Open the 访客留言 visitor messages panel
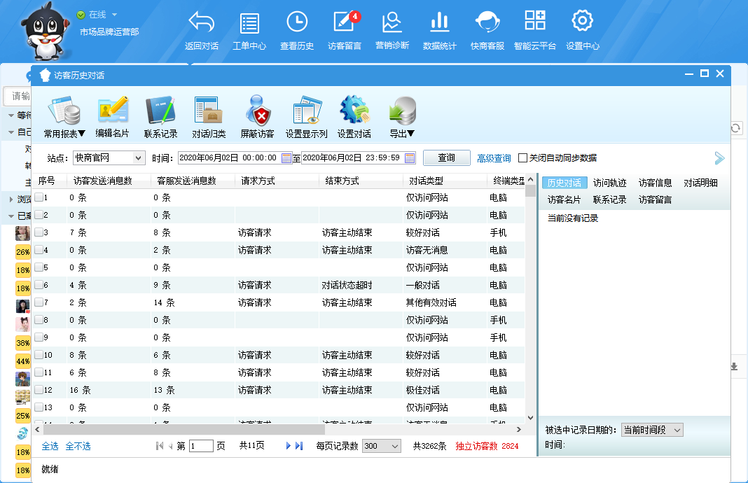 (x=345, y=29)
